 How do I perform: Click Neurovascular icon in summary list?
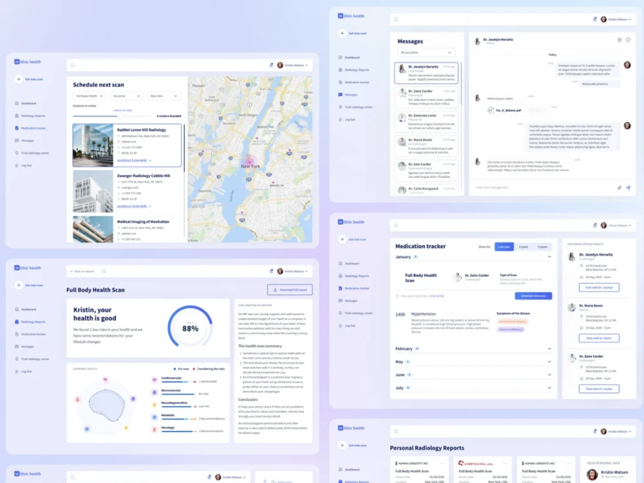[x=155, y=392]
